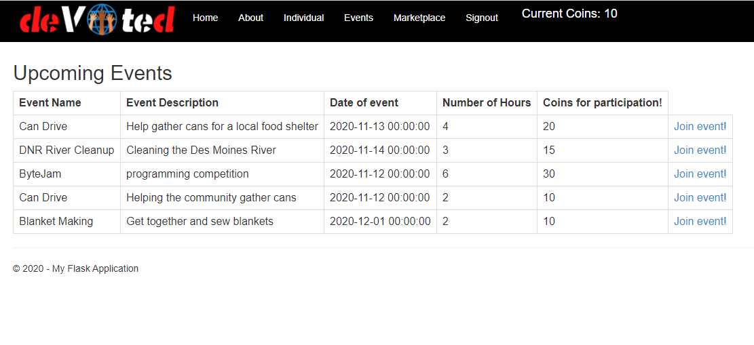Open the Individual menu item
754x345 pixels.
[303, 18]
